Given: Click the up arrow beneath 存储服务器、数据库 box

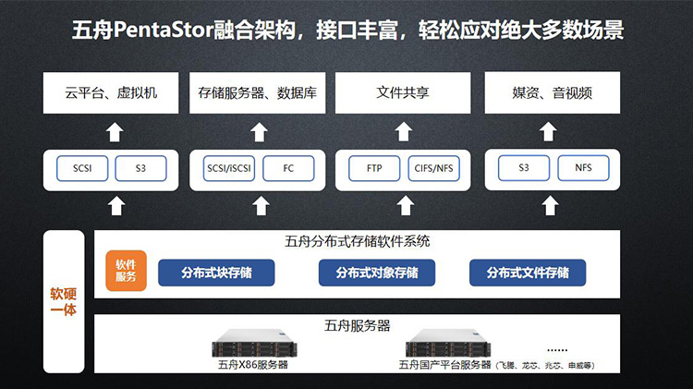Looking at the screenshot, I should pyautogui.click(x=258, y=133).
